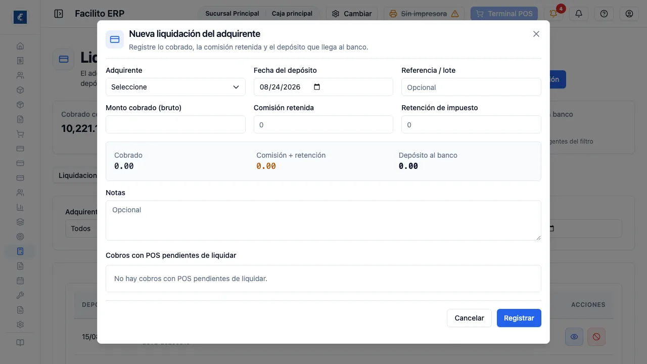Select the highlighted calculator icon in the sidebar
The image size is (647, 364).
pyautogui.click(x=20, y=251)
